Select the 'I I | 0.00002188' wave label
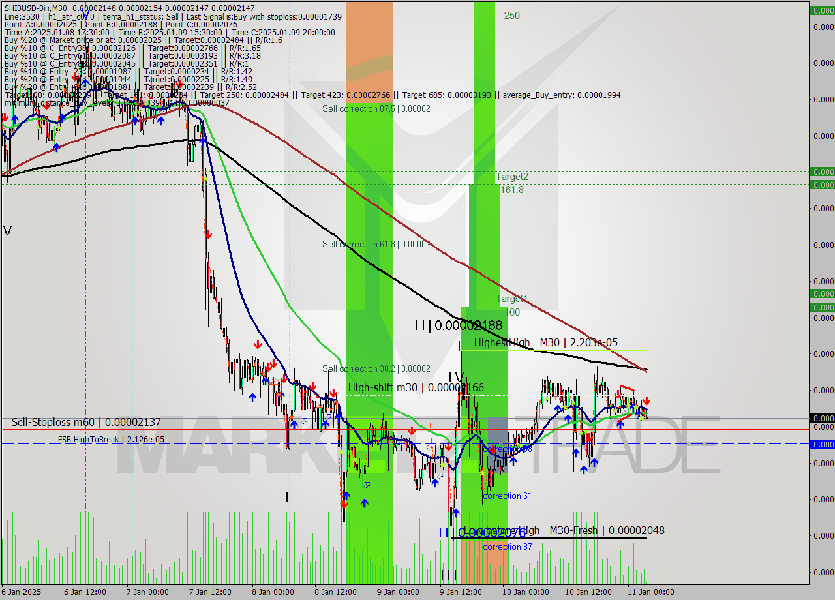 coord(459,325)
